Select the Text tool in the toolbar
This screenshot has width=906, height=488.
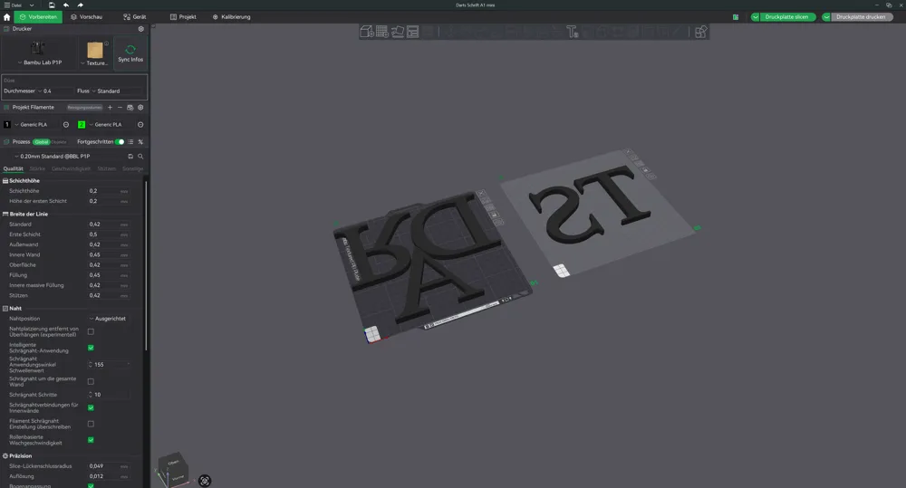[572, 32]
